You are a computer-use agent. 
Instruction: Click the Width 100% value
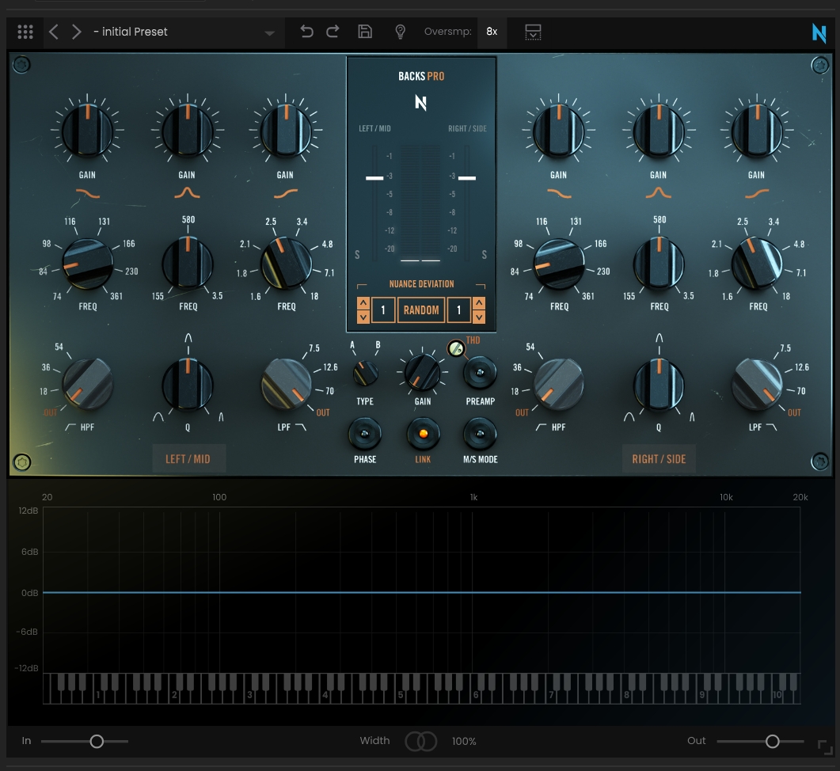point(464,741)
